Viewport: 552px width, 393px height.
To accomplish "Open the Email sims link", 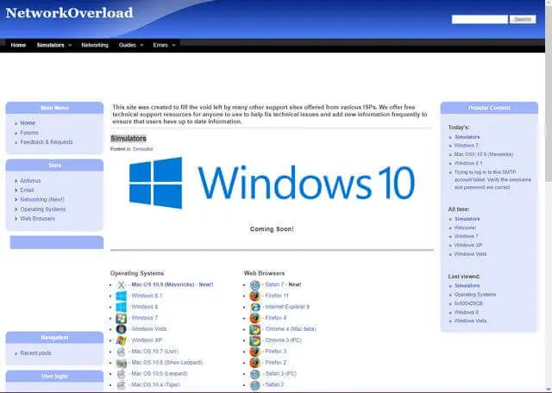I will tap(27, 190).
